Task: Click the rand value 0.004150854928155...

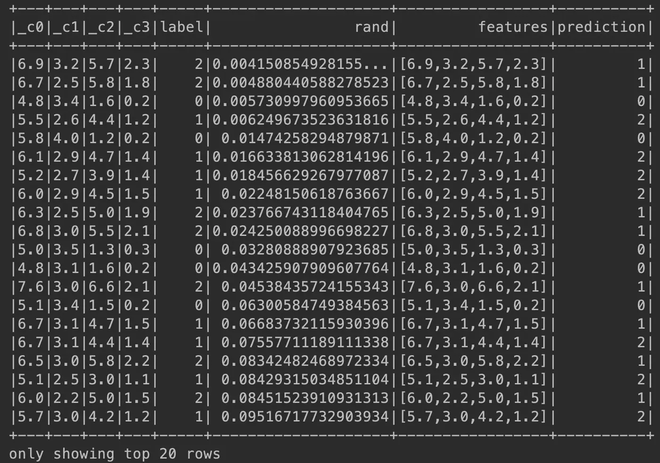Action: coord(301,64)
